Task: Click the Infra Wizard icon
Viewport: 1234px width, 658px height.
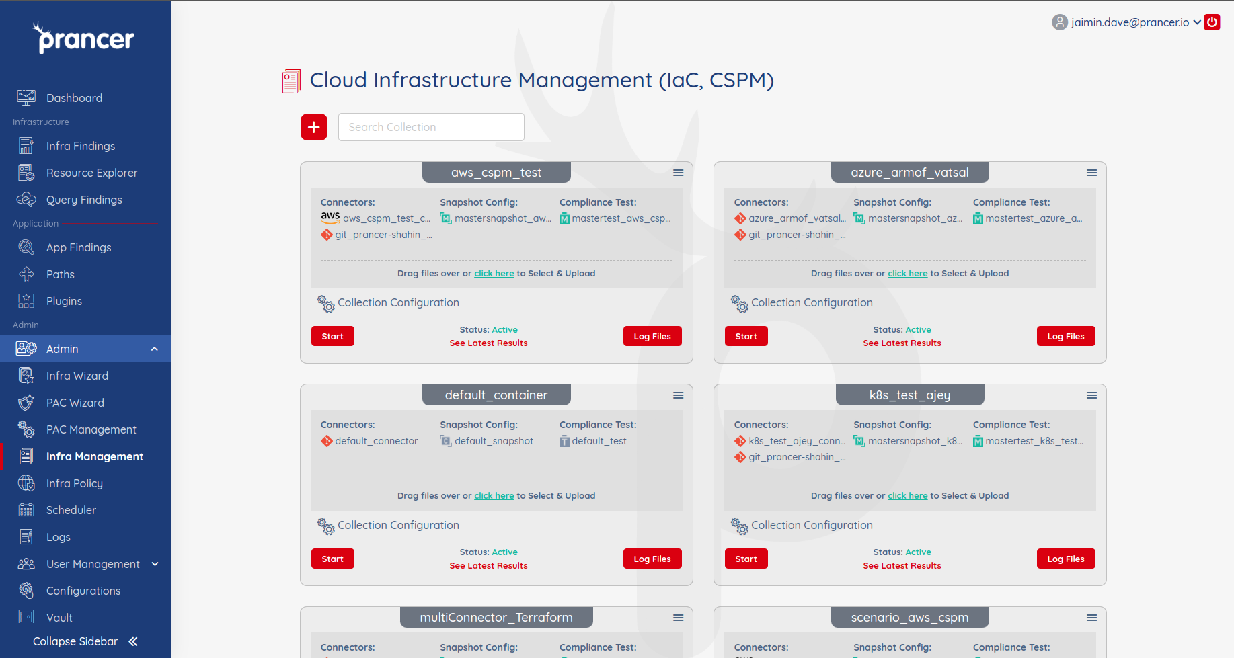Action: pyautogui.click(x=26, y=376)
